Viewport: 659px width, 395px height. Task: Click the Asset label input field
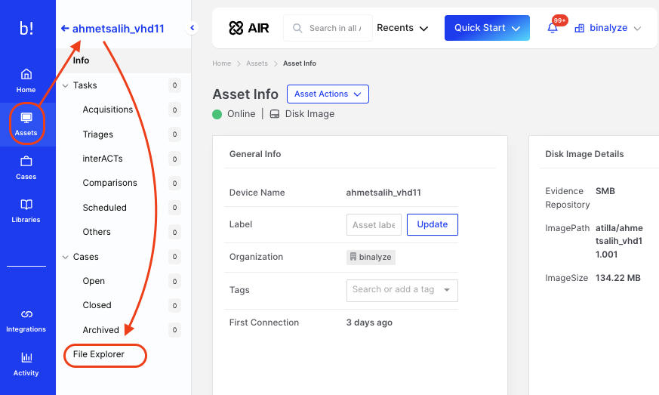(x=374, y=225)
